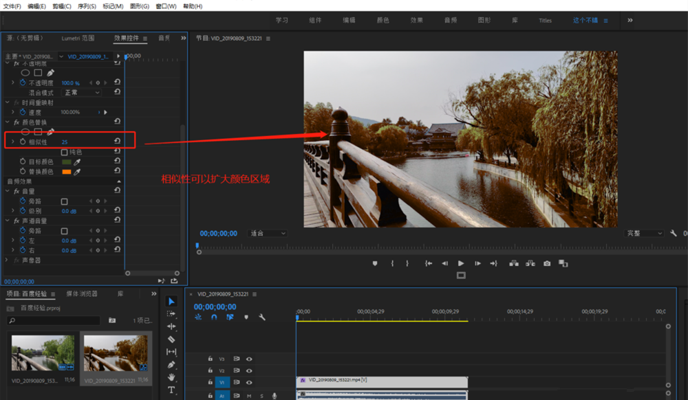Reset the 相似性 parameter
This screenshot has width=688, height=400.
(x=118, y=142)
